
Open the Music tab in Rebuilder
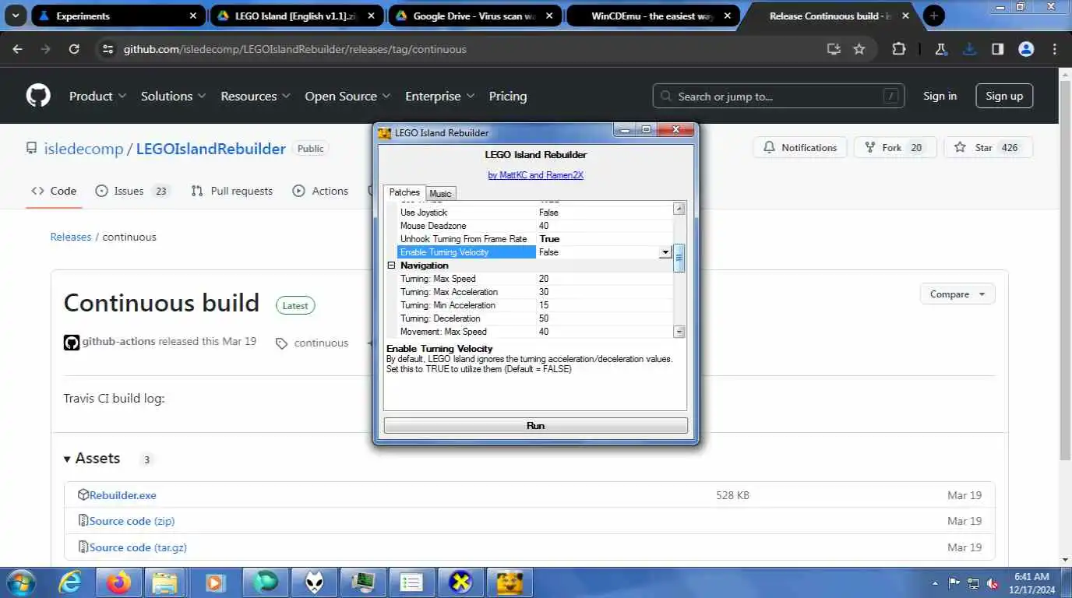pyautogui.click(x=440, y=193)
